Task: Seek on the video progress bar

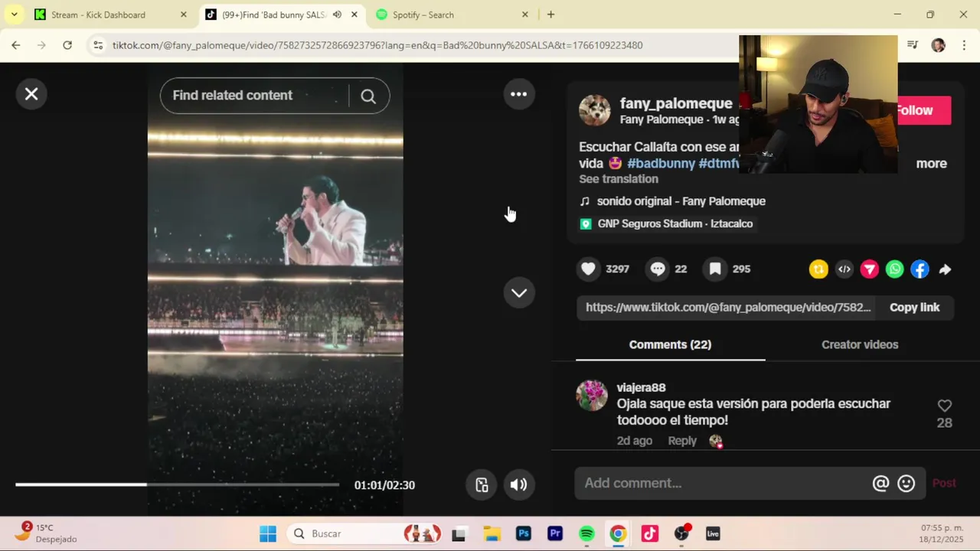Action: (177, 484)
